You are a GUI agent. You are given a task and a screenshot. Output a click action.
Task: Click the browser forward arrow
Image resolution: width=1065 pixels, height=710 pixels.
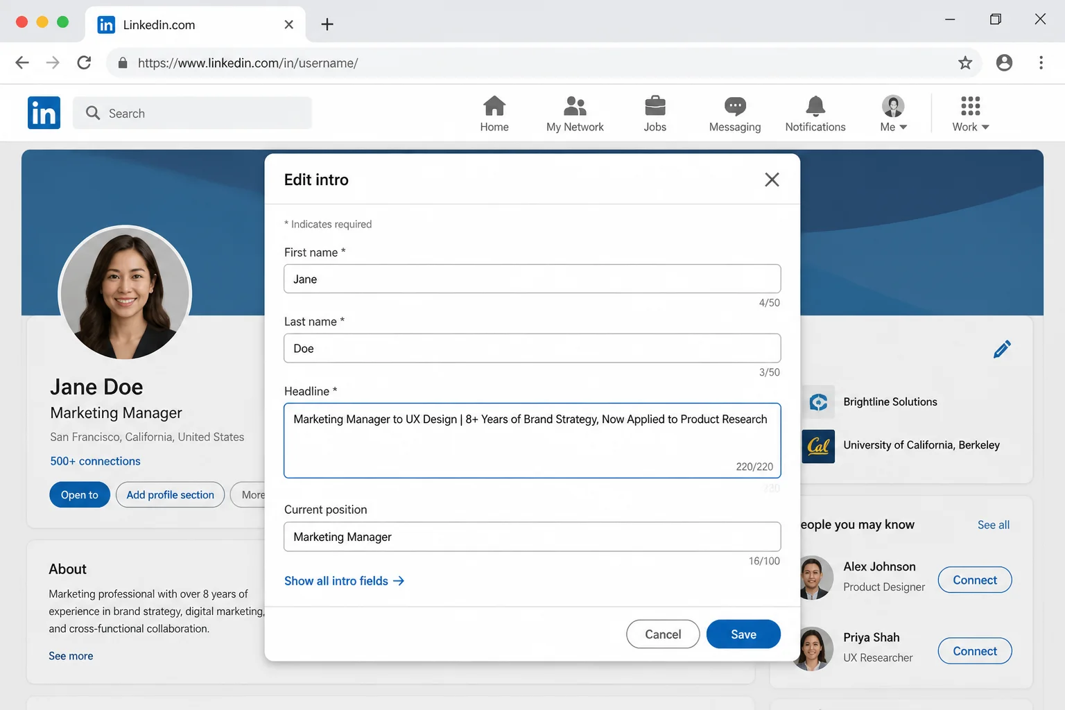tap(53, 62)
